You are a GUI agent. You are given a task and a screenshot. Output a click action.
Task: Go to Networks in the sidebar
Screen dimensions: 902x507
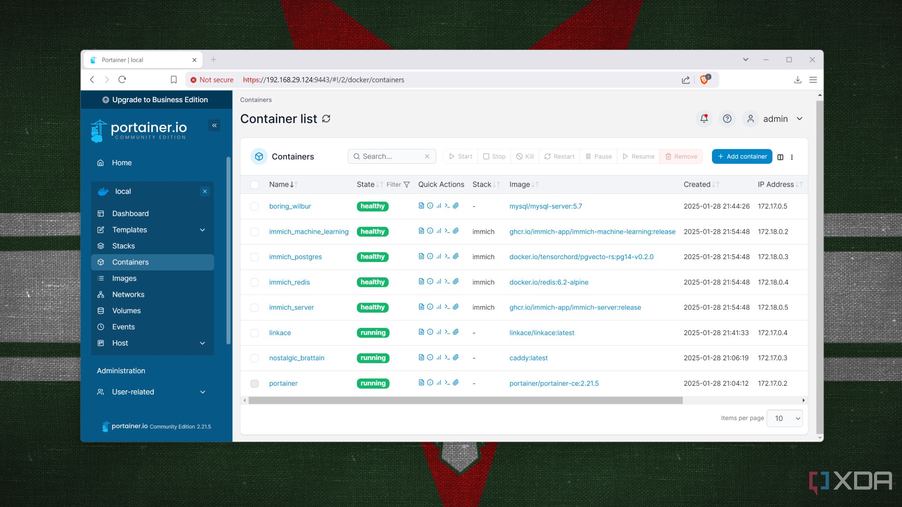tap(128, 294)
